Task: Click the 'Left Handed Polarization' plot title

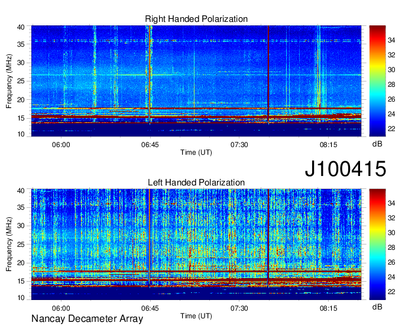Action: tap(196, 182)
